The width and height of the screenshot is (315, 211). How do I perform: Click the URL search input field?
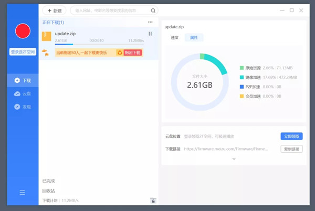110,10
